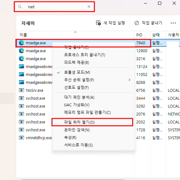
Task: Select msedge.exe with PID 12900
Action: pos(36,51)
